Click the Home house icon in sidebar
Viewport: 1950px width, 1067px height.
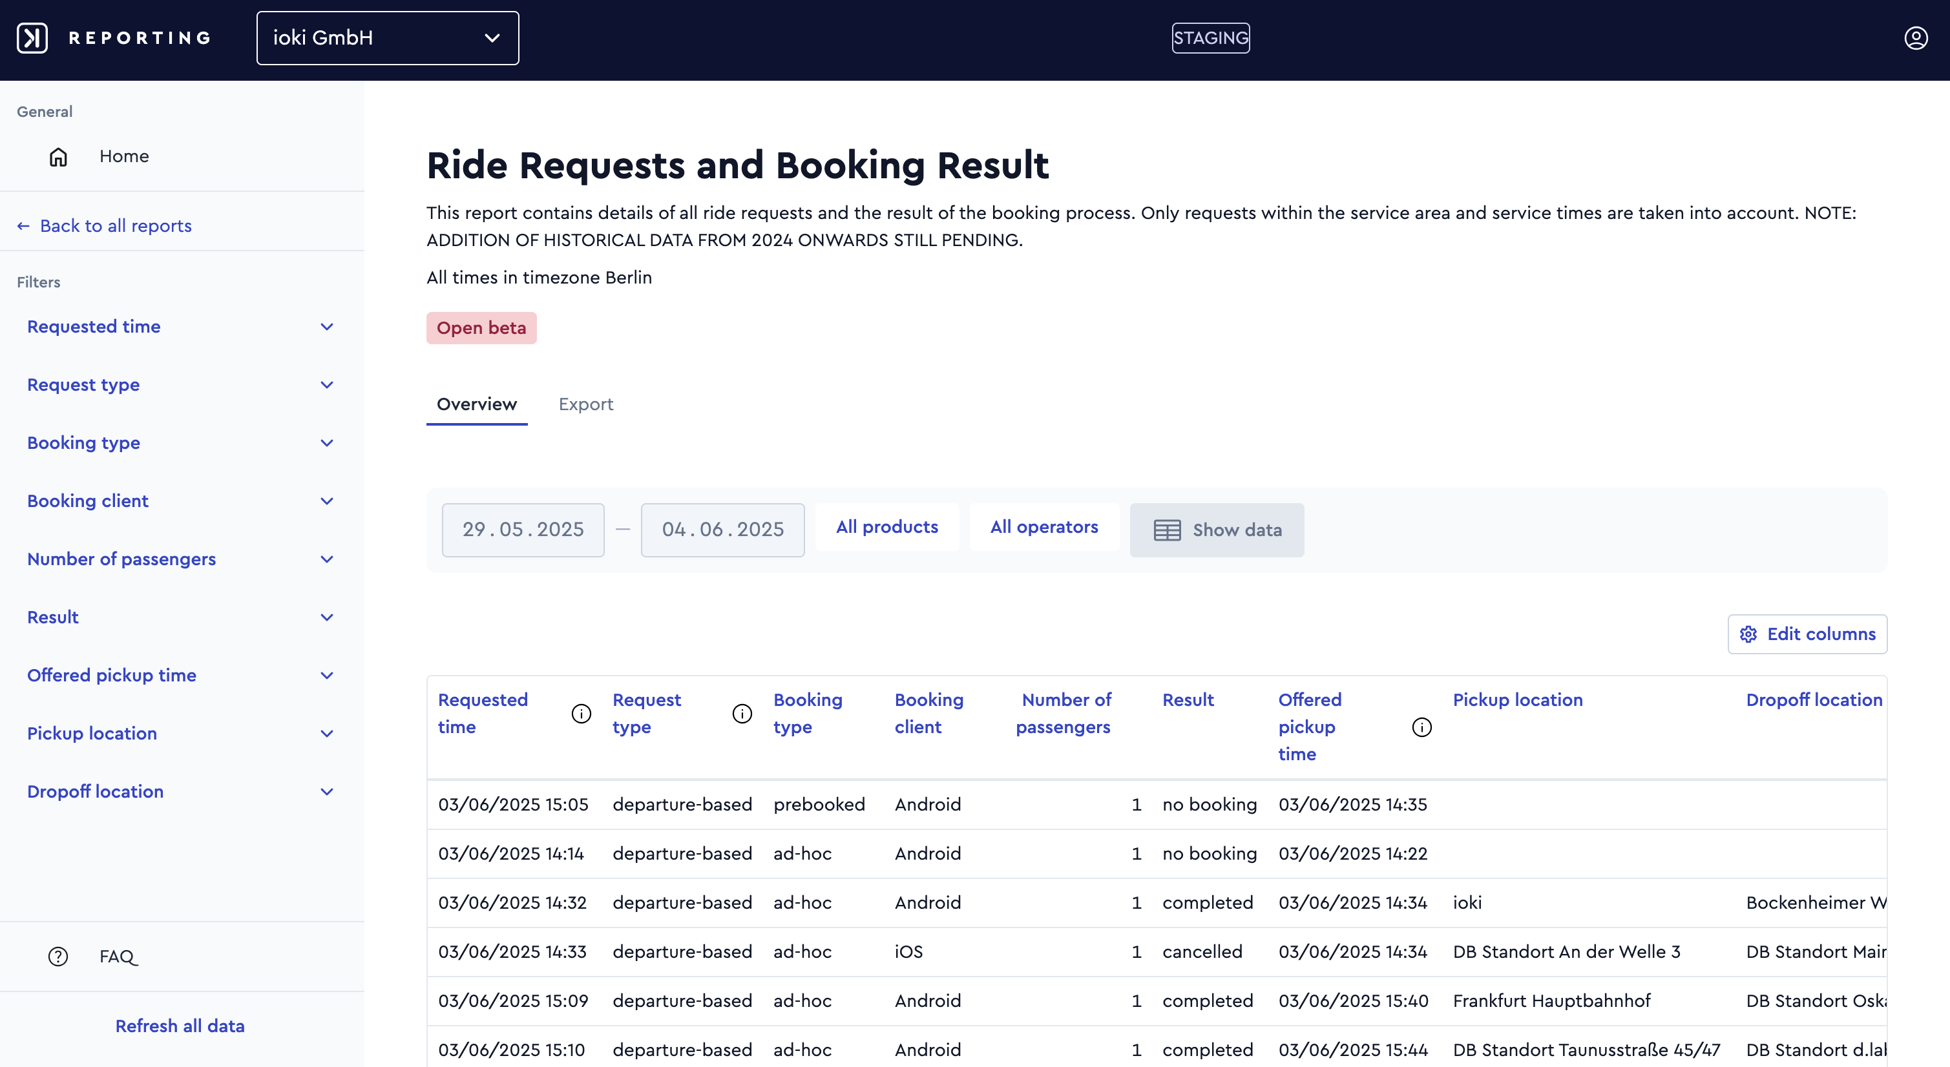[x=58, y=157]
